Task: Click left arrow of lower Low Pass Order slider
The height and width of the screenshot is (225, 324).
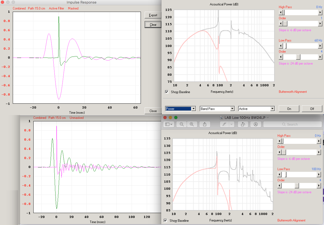Action: pos(279,186)
